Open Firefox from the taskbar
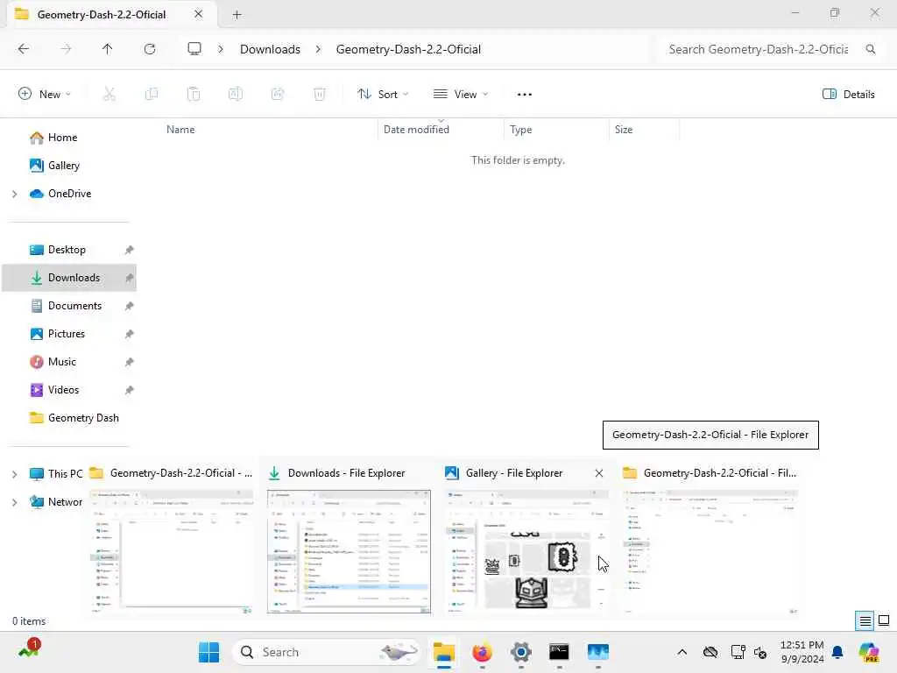Screen dimensions: 897x673 483,652
